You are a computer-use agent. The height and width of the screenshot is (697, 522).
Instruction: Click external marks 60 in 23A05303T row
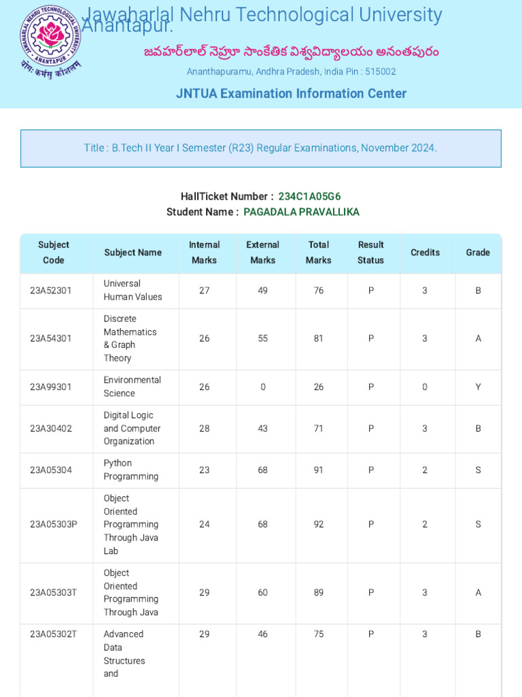(263, 593)
